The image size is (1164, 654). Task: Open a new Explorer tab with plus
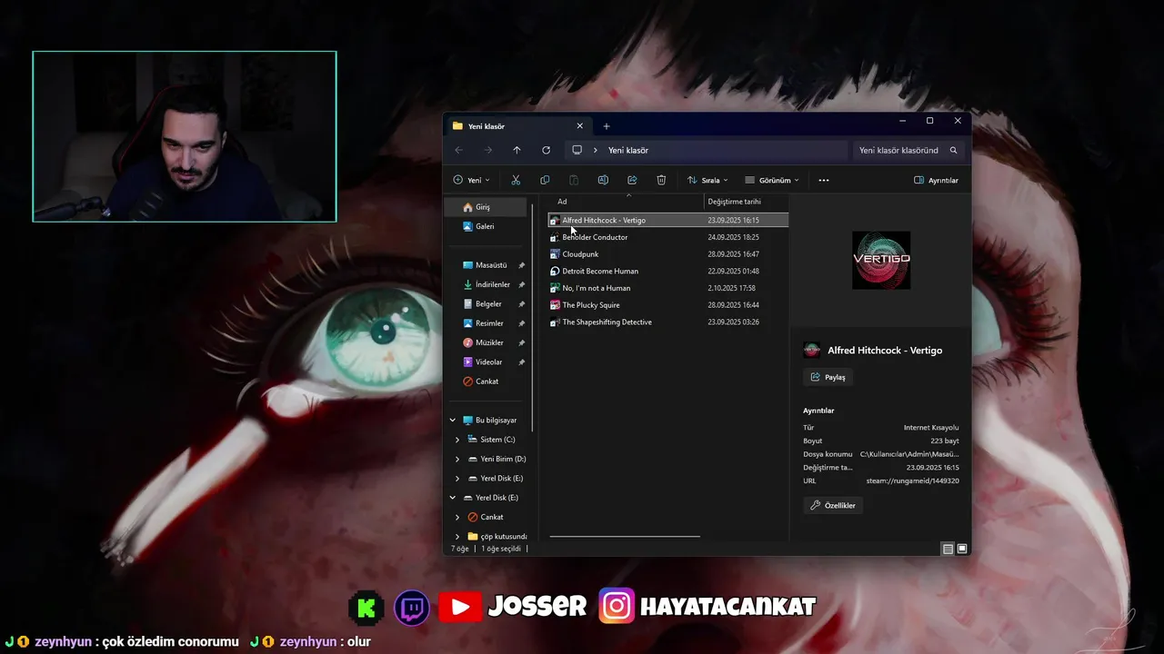tap(607, 126)
